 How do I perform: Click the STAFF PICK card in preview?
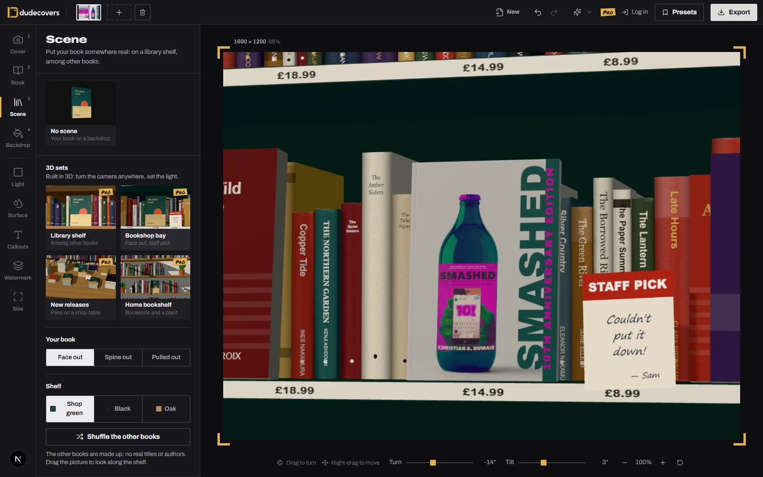tap(629, 329)
